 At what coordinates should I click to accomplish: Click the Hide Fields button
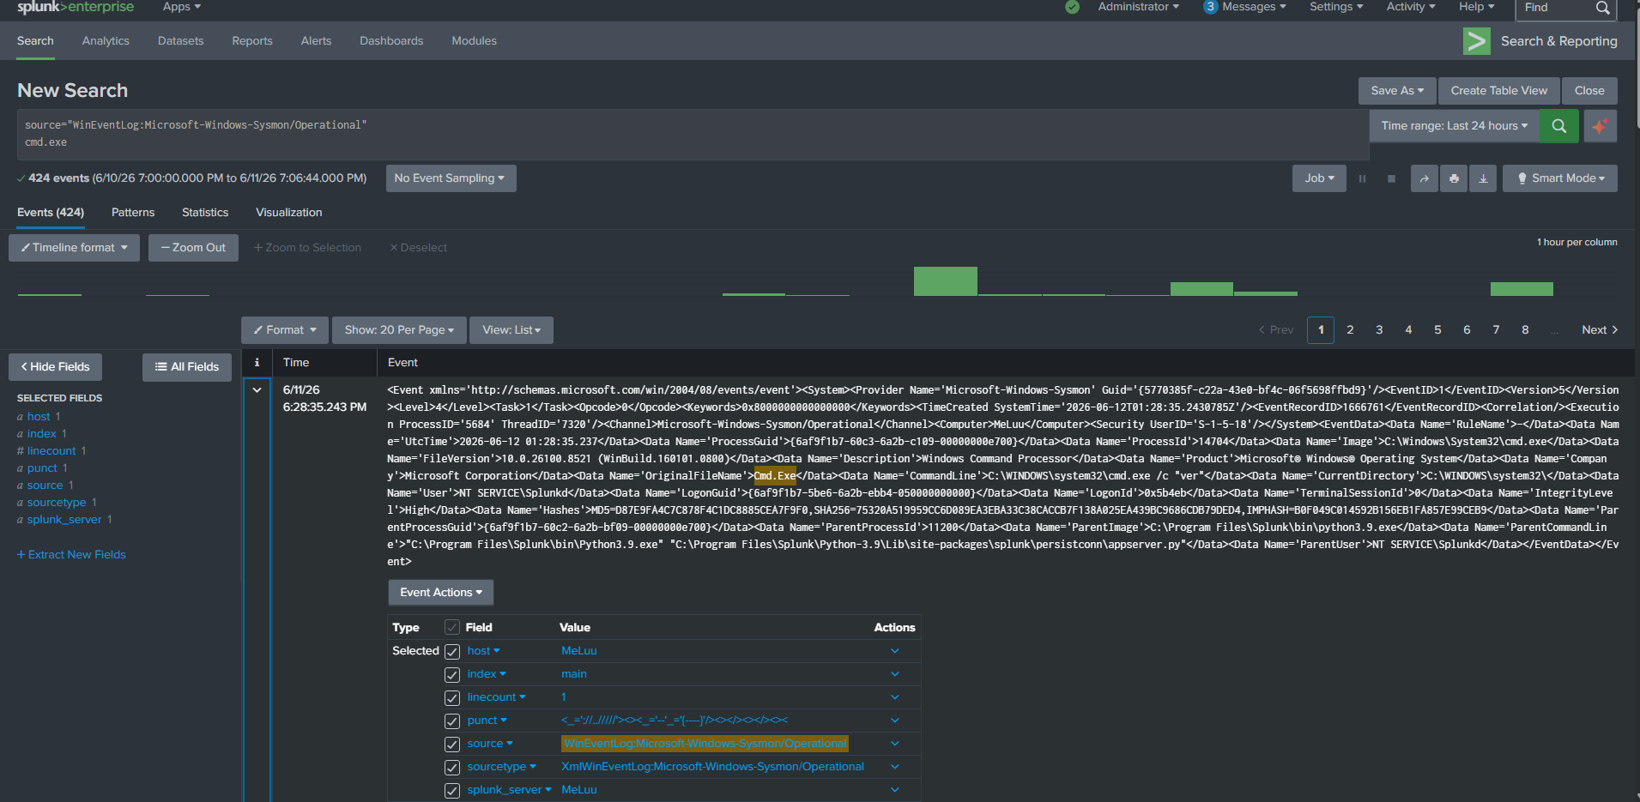click(55, 367)
